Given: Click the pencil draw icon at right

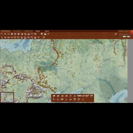Looking at the screenshot, I should pos(116,34).
